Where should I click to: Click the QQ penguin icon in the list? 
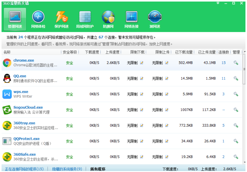(x=7, y=78)
